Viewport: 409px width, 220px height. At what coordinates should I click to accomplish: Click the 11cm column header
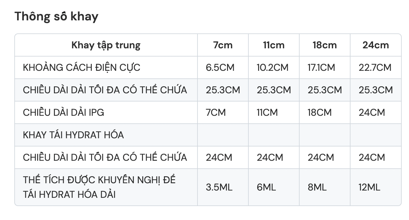pos(274,45)
